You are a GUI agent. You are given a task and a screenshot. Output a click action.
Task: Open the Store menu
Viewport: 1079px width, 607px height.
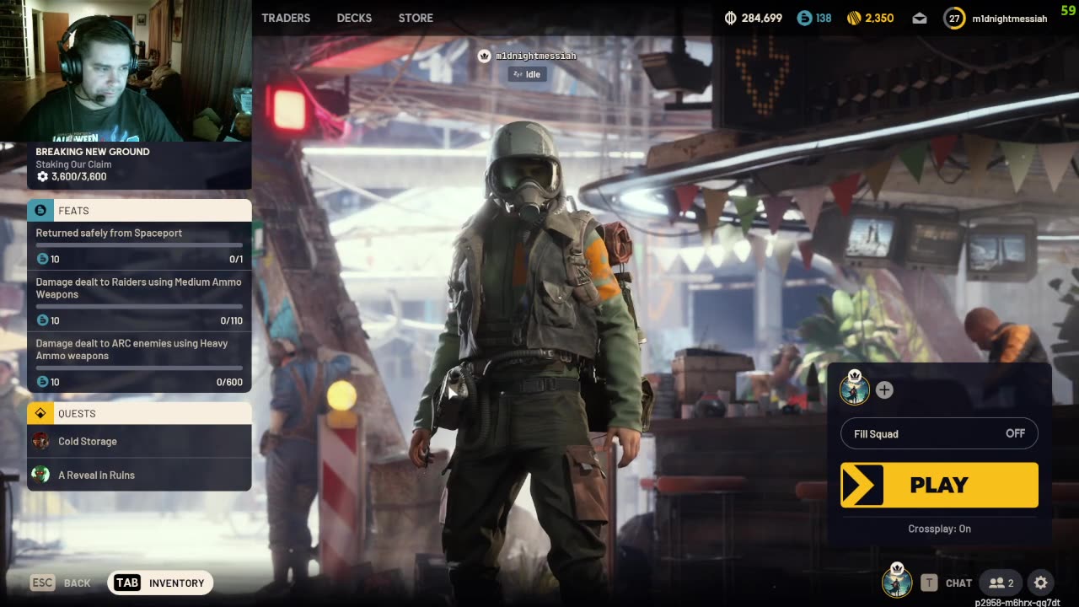click(x=416, y=18)
